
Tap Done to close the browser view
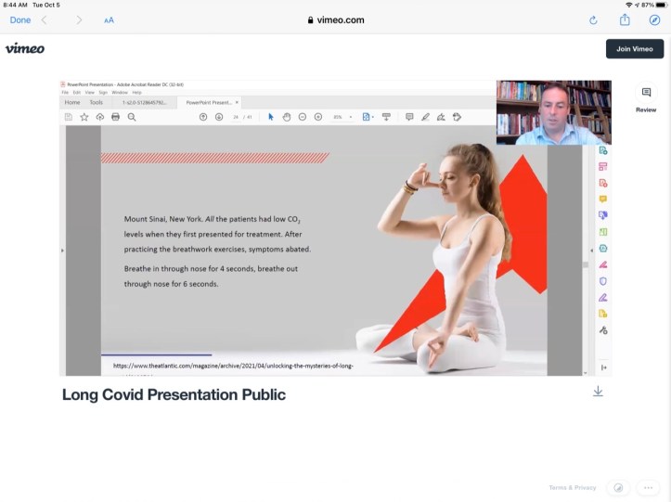pos(19,19)
